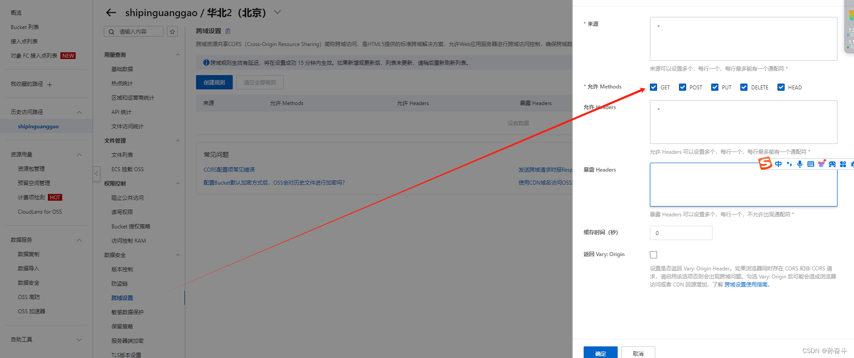854x358 pixels.
Task: Open the 跨域设置使用指南 link
Action: [746, 285]
